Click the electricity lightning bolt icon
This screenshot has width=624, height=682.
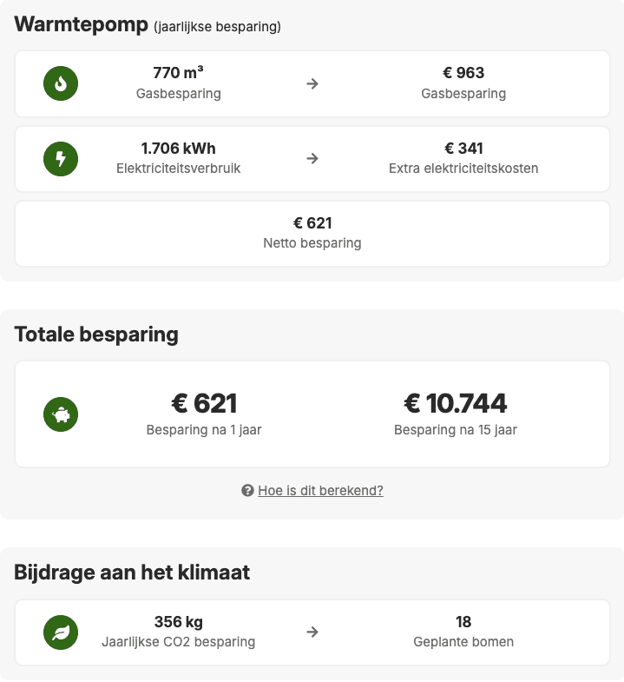61,158
